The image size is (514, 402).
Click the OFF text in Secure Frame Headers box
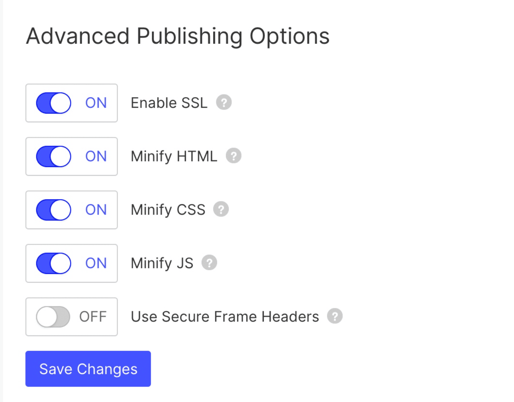tap(93, 317)
